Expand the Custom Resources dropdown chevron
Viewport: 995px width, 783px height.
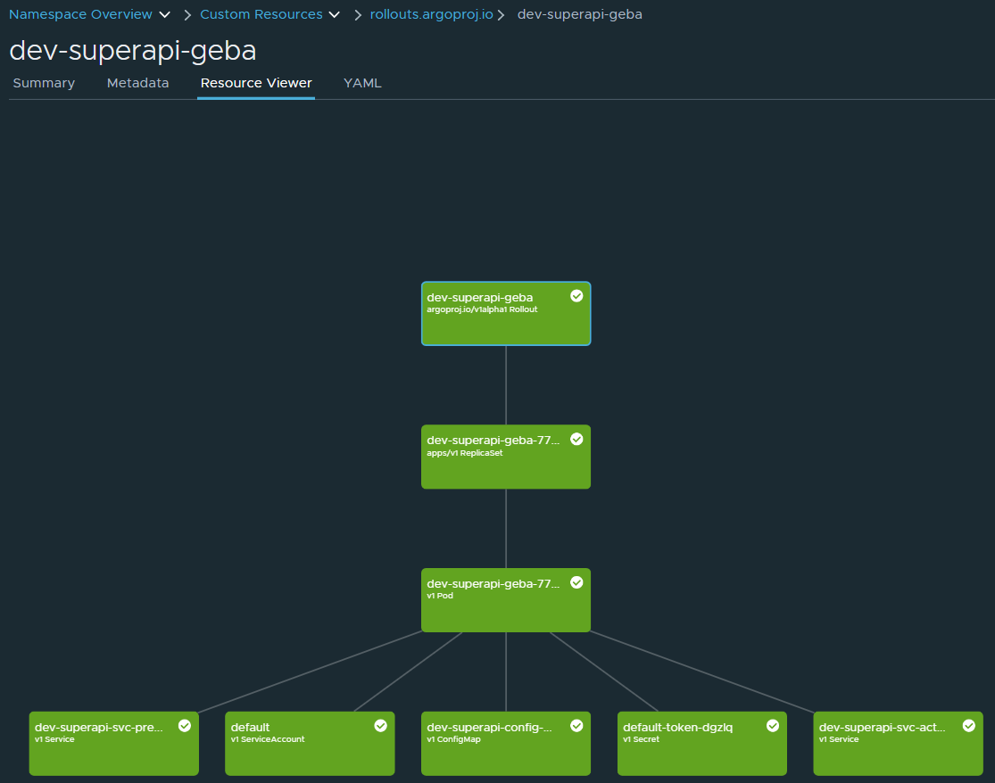tap(335, 15)
